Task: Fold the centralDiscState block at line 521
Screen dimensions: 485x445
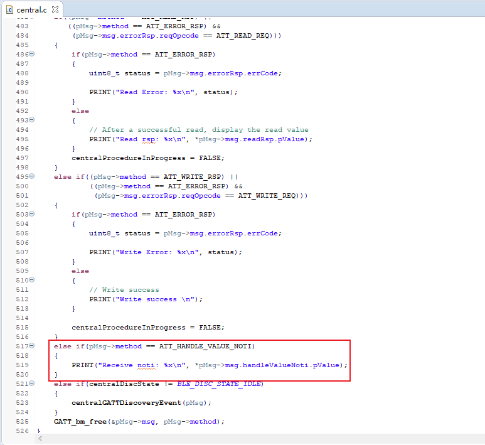Action: (32, 383)
